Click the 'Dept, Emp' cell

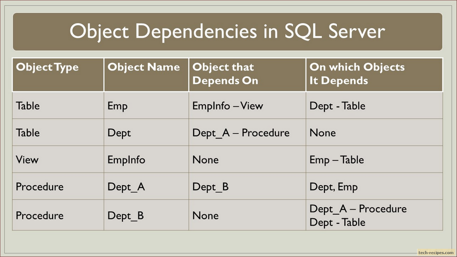pos(333,187)
